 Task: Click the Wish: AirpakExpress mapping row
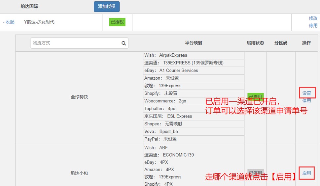point(194,55)
